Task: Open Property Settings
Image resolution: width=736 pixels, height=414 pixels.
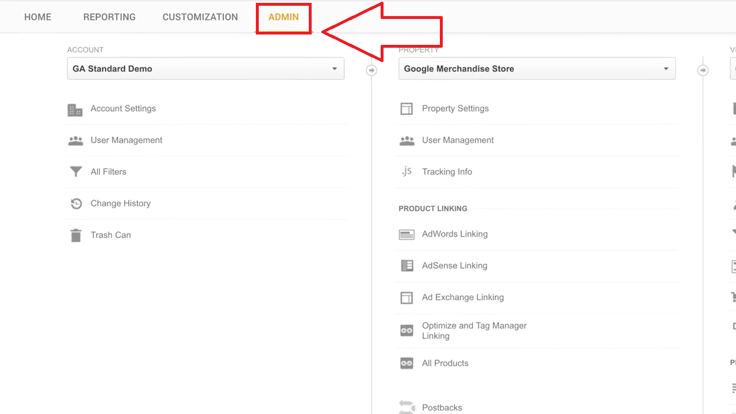Action: pos(455,109)
